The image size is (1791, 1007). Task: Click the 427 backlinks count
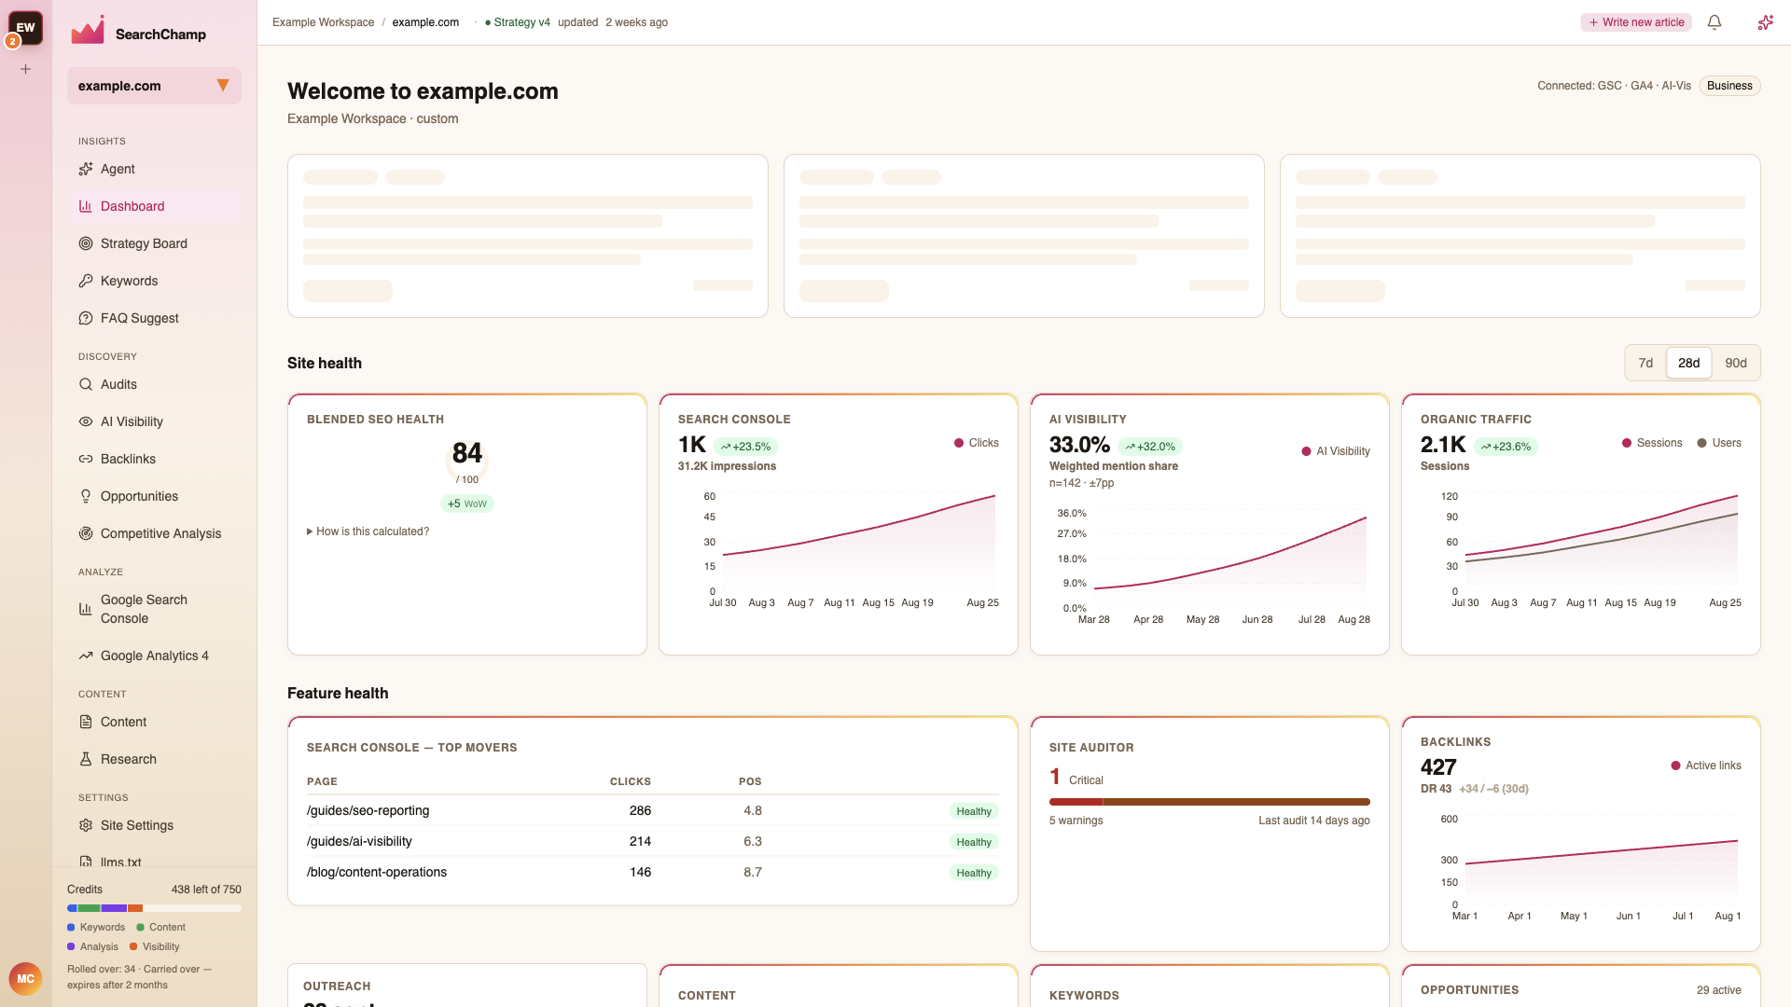pos(1438,767)
